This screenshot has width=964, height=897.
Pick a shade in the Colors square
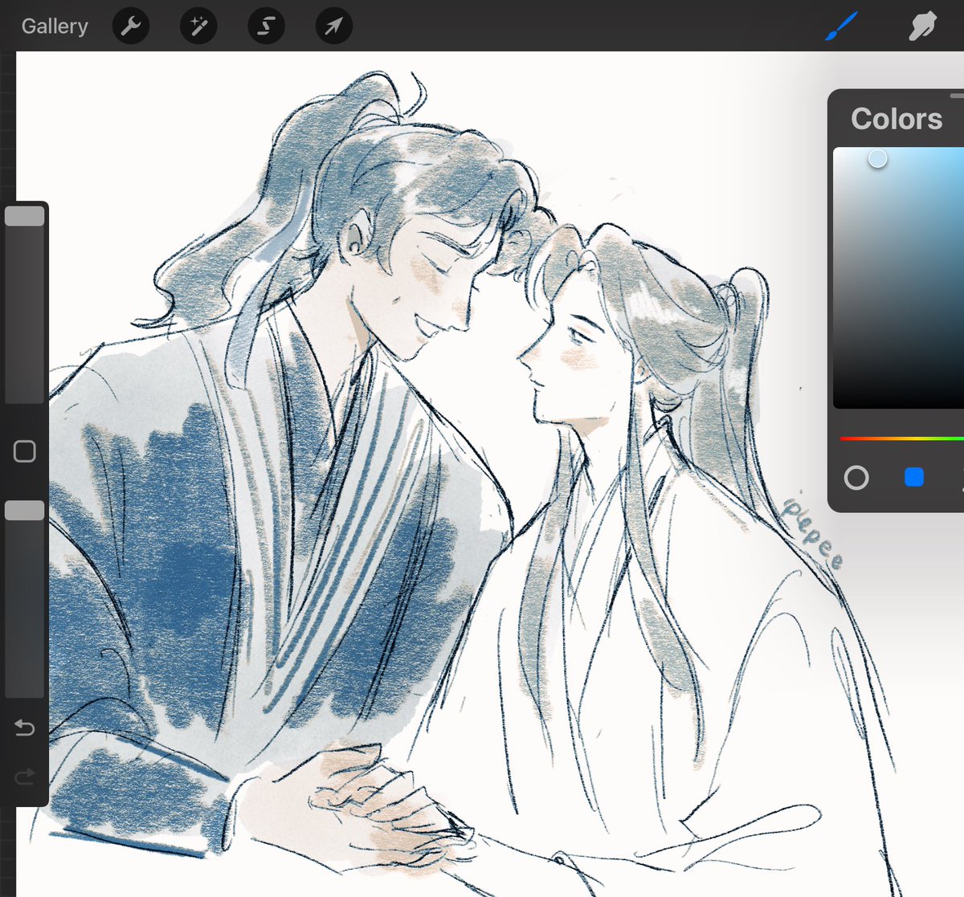pos(898,278)
